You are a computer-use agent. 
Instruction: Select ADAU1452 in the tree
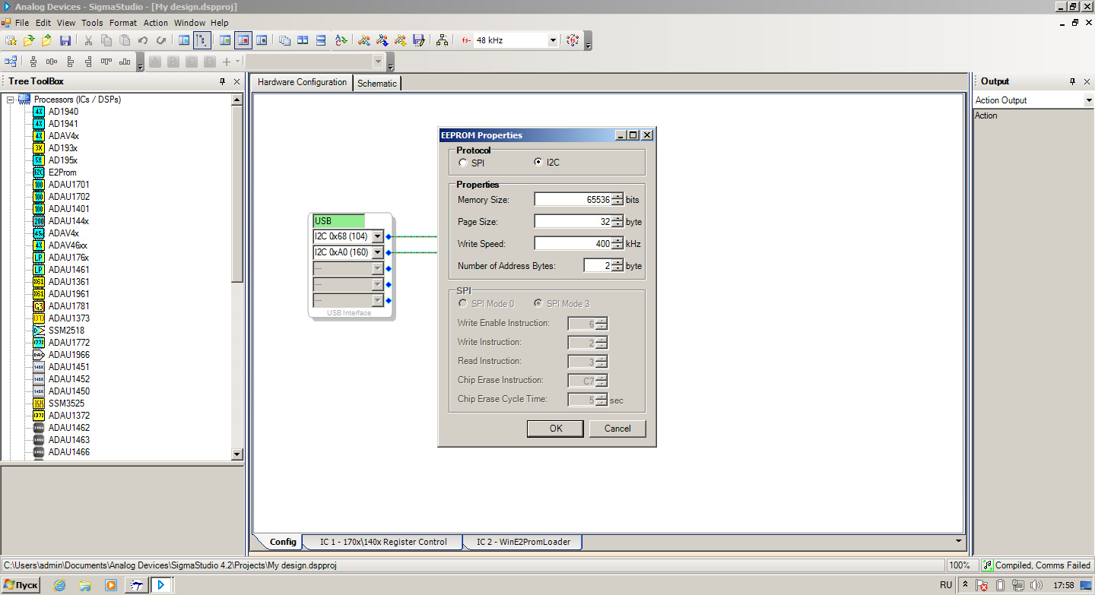click(x=68, y=379)
